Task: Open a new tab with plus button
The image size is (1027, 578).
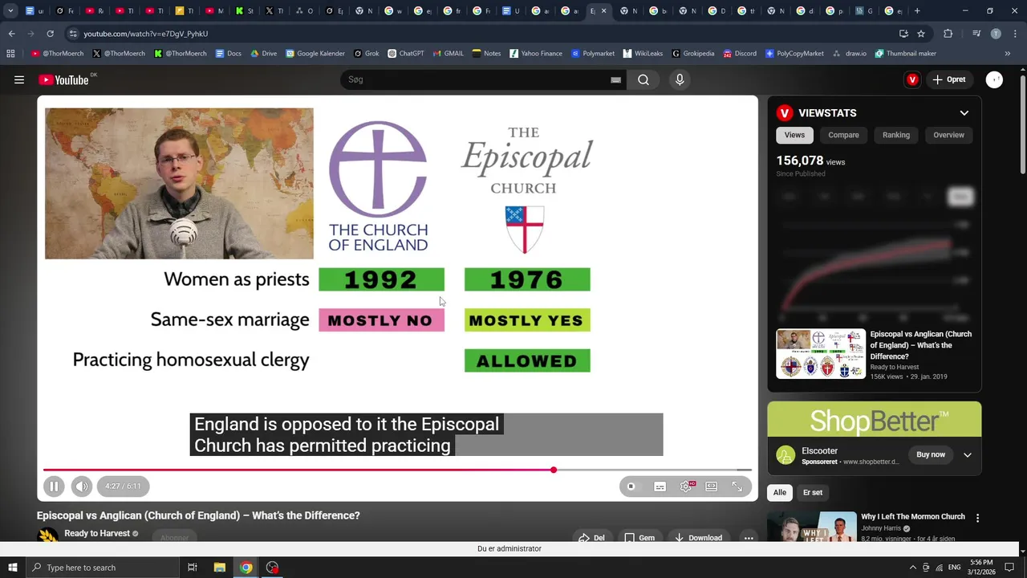Action: 917,11
